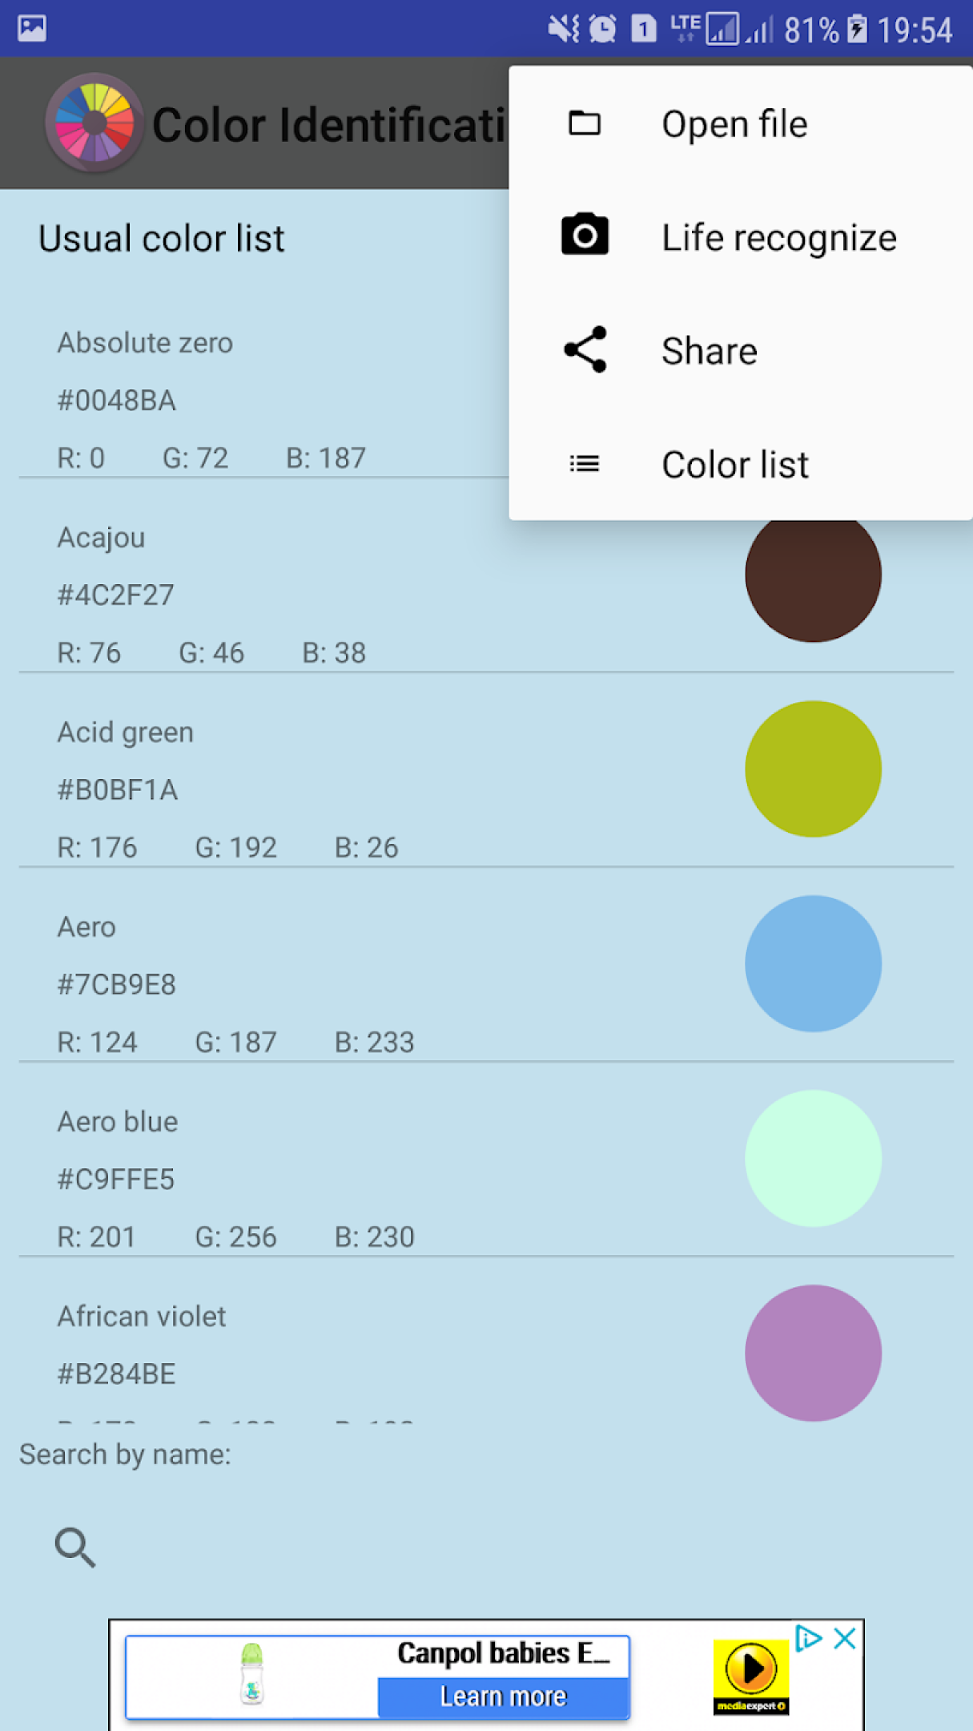Image resolution: width=973 pixels, height=1731 pixels.
Task: Tap the folder icon for Open file
Action: (585, 123)
